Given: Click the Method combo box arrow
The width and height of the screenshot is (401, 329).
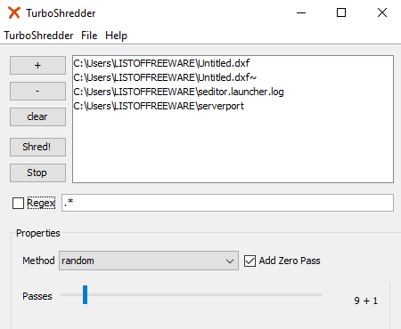Looking at the screenshot, I should [230, 261].
